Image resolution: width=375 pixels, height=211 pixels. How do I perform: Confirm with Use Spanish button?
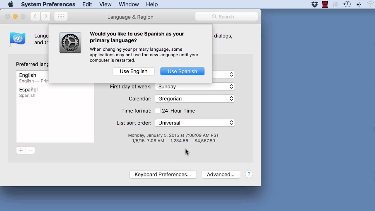pyautogui.click(x=182, y=71)
